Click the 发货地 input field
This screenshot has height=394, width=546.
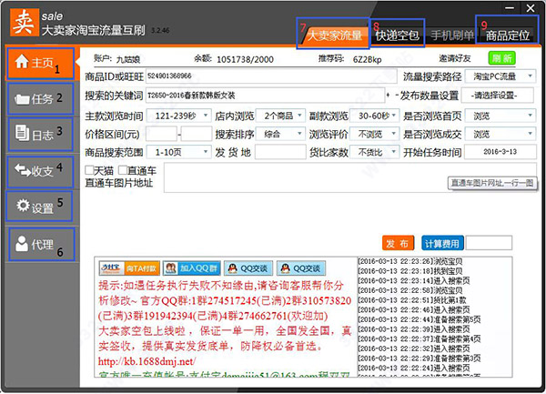[280, 152]
